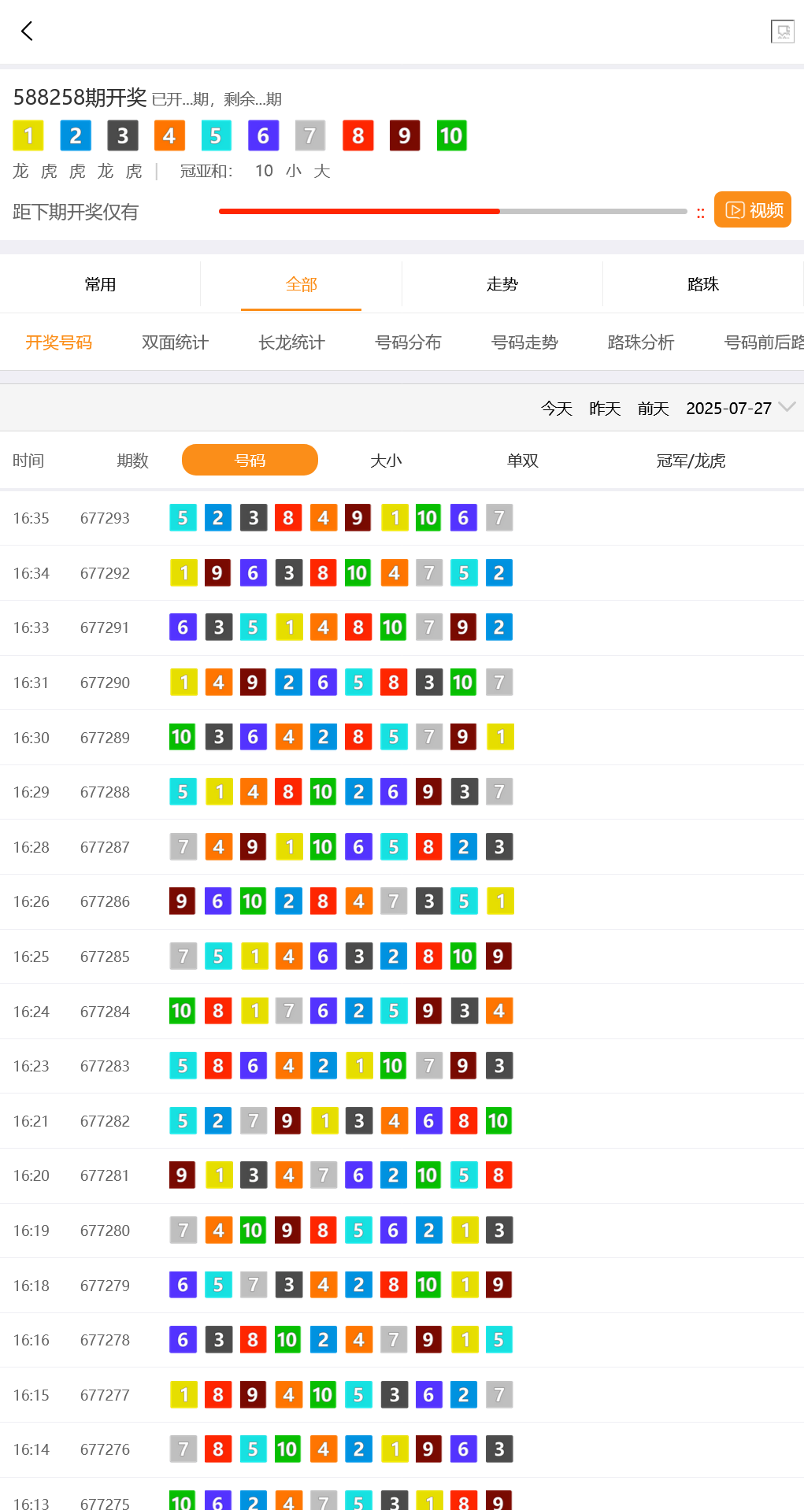Screen dimensions: 804x1510
Task: Click last ball 7 in row 677290
Action: point(499,683)
